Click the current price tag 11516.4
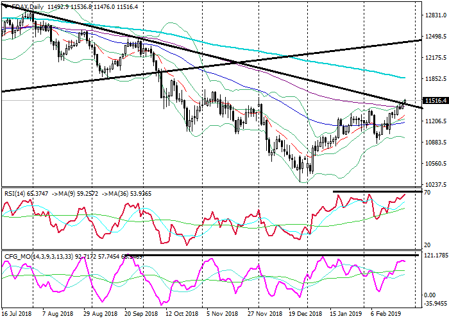This screenshot has width=449, height=321. tap(436, 101)
